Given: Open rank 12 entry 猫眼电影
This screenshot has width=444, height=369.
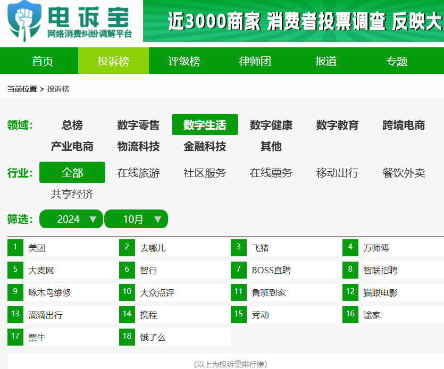Looking at the screenshot, I should [x=380, y=292].
